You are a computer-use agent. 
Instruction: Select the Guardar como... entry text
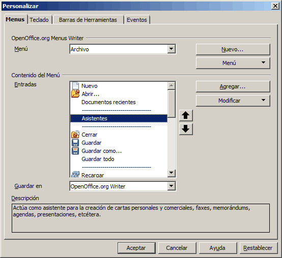[x=102, y=151]
